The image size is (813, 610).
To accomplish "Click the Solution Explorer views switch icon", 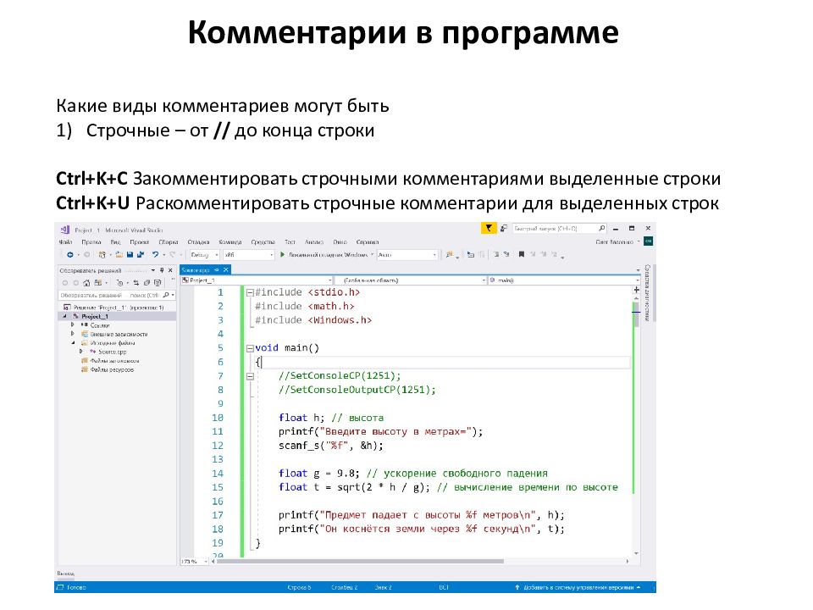I will coord(97,283).
